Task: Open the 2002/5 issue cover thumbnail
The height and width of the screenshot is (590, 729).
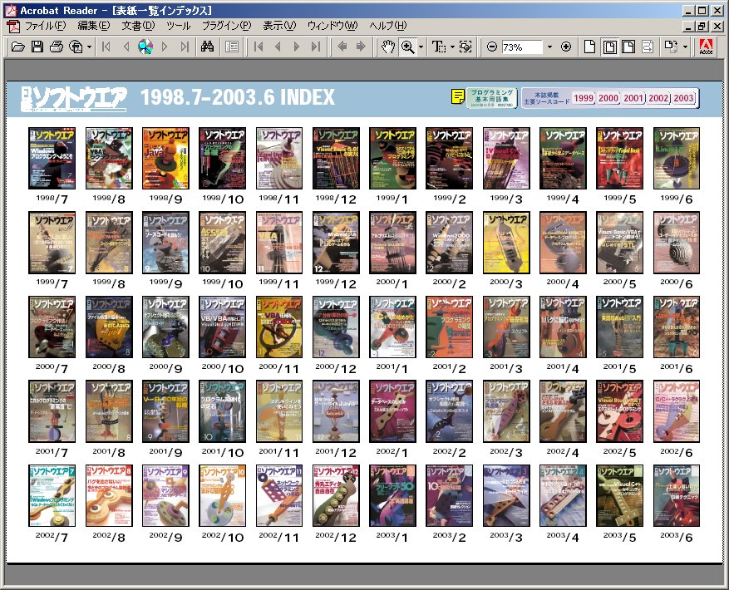Action: [x=620, y=411]
